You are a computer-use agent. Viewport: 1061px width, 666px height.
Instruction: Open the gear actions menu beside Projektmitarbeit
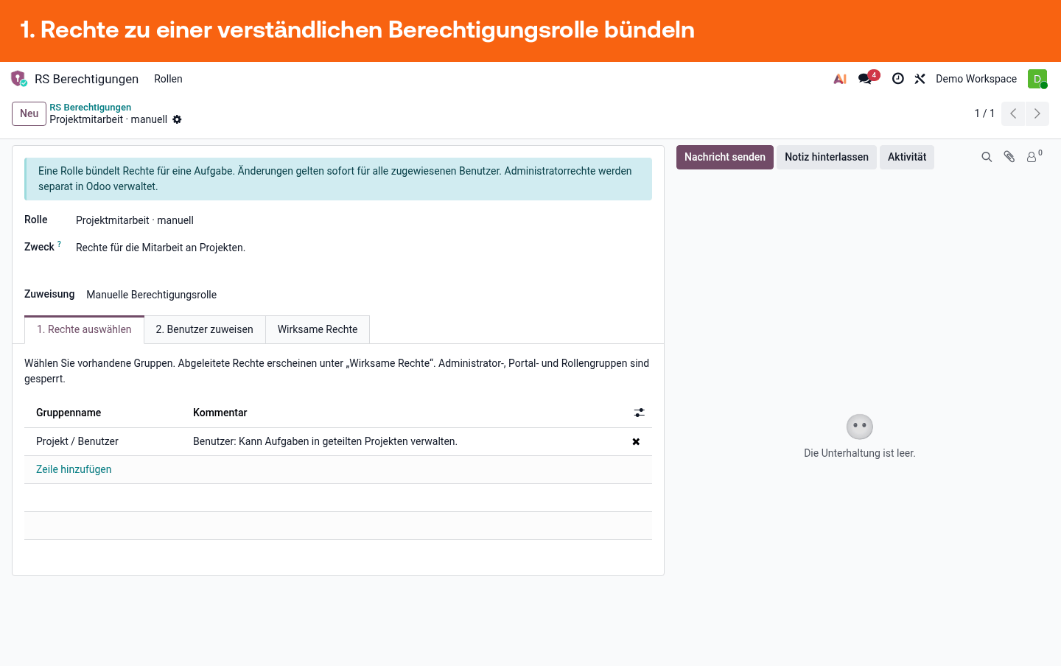tap(177, 119)
